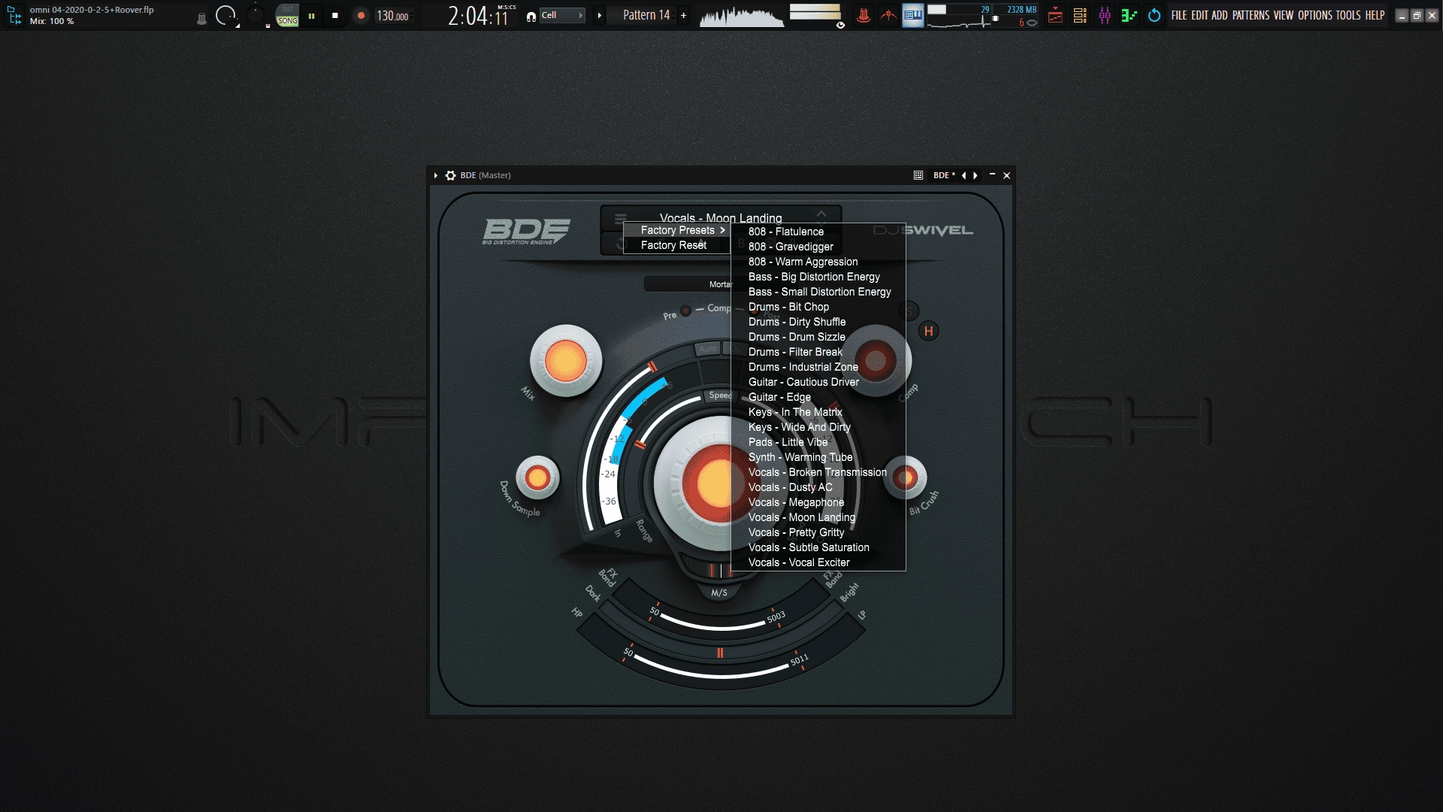Expand the pattern selector arrow
Viewport: 1443px width, 812px height.
[599, 15]
